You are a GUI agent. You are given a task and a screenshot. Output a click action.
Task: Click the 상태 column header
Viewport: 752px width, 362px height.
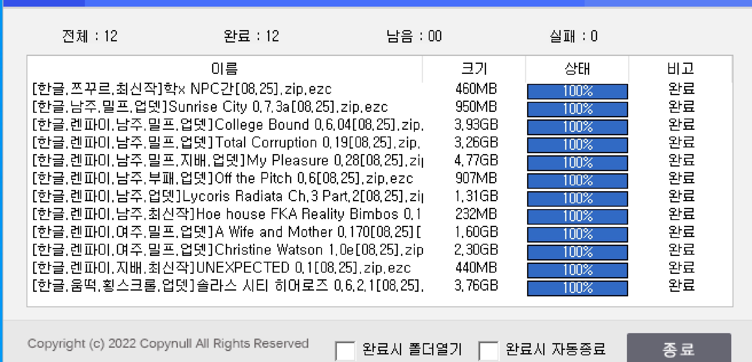point(577,69)
